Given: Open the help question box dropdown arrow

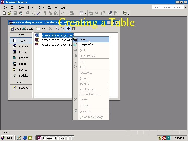Looking at the screenshot, I should (186, 7).
